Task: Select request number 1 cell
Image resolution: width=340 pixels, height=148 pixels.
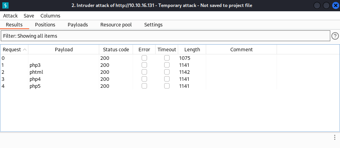Action: tap(14, 65)
